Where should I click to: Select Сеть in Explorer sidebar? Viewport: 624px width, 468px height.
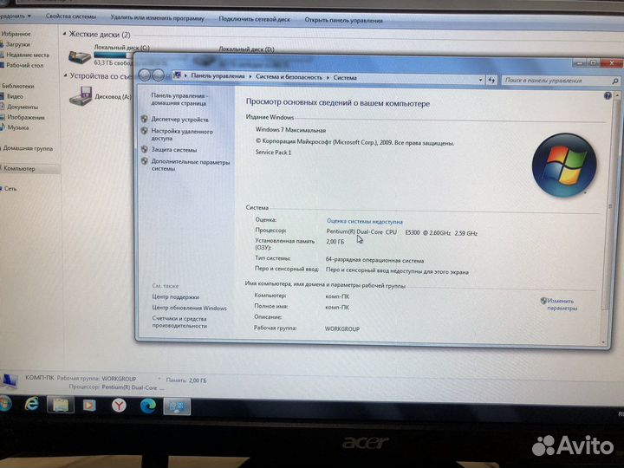(10, 189)
